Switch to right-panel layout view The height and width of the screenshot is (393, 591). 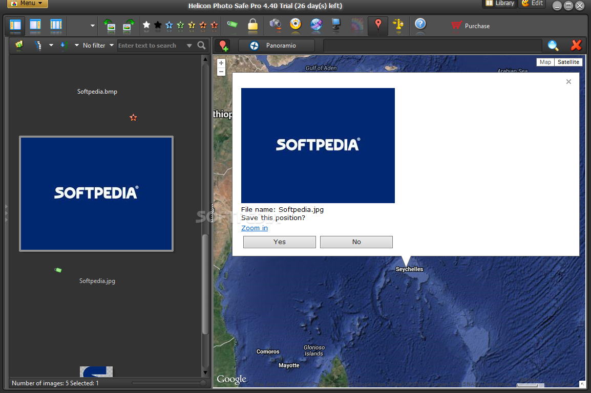[35, 25]
